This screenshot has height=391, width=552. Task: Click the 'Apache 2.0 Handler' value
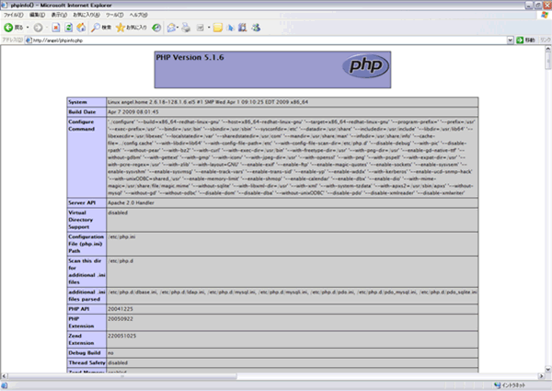(131, 202)
